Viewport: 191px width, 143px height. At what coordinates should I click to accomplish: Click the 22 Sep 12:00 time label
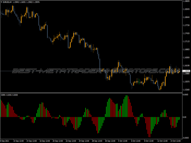coord(71,141)
